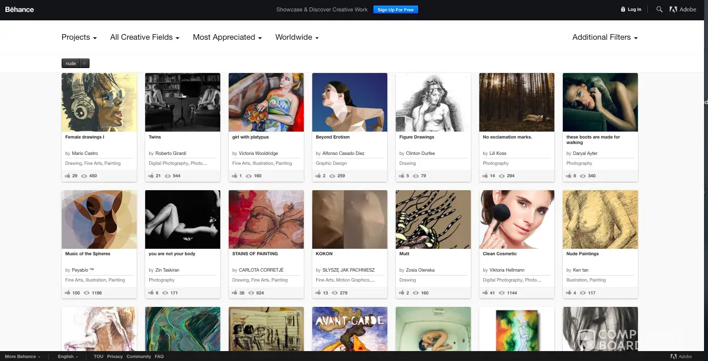Click thumbs-up icon on girl with platypus card

(x=235, y=176)
